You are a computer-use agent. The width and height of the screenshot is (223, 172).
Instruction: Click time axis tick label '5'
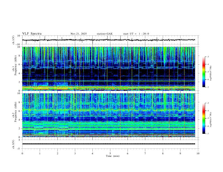[110, 153]
